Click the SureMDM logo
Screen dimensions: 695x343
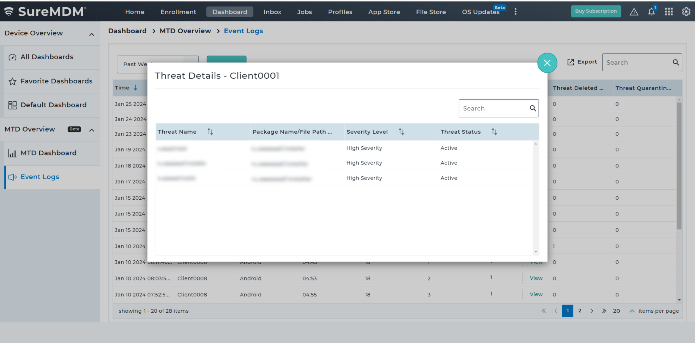coord(45,12)
